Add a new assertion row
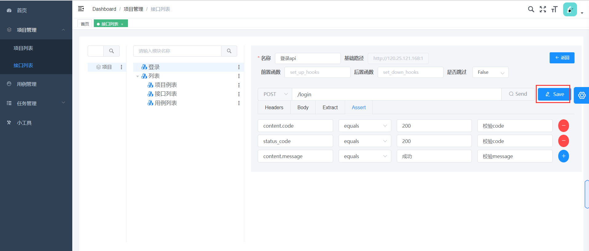The width and height of the screenshot is (589, 251). click(x=563, y=156)
